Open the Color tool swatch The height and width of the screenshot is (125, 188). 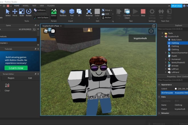tap(97, 11)
